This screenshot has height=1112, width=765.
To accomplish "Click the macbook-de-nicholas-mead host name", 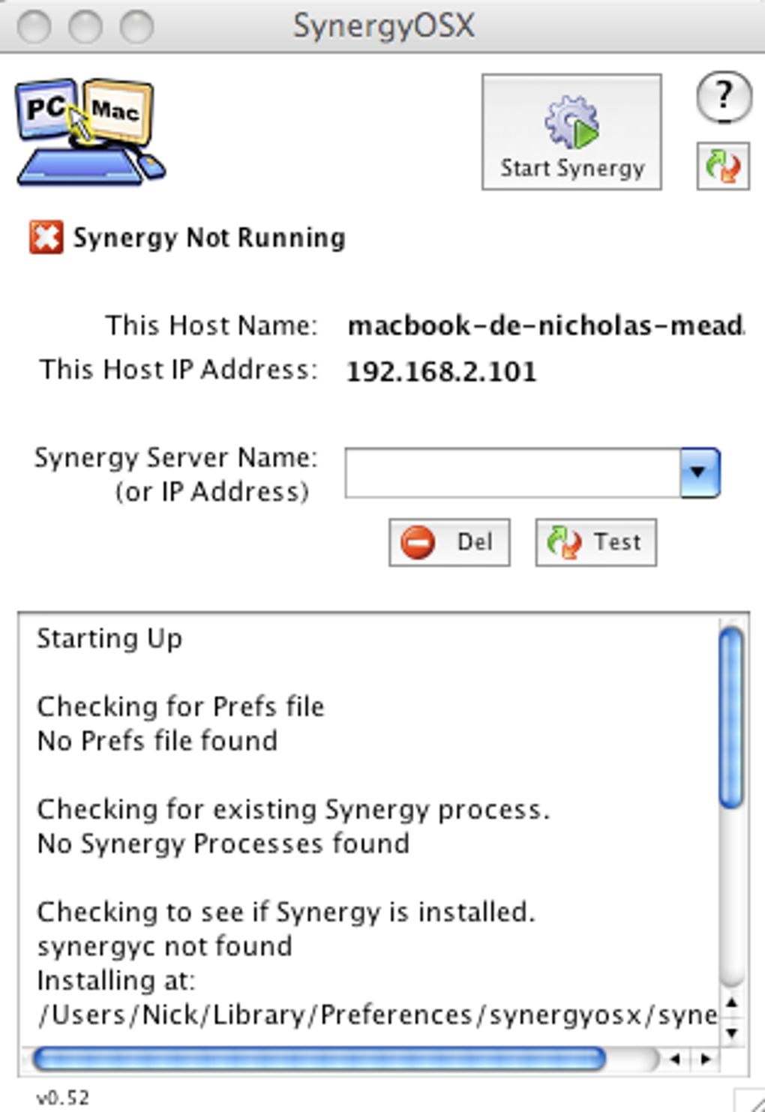I will [x=545, y=326].
